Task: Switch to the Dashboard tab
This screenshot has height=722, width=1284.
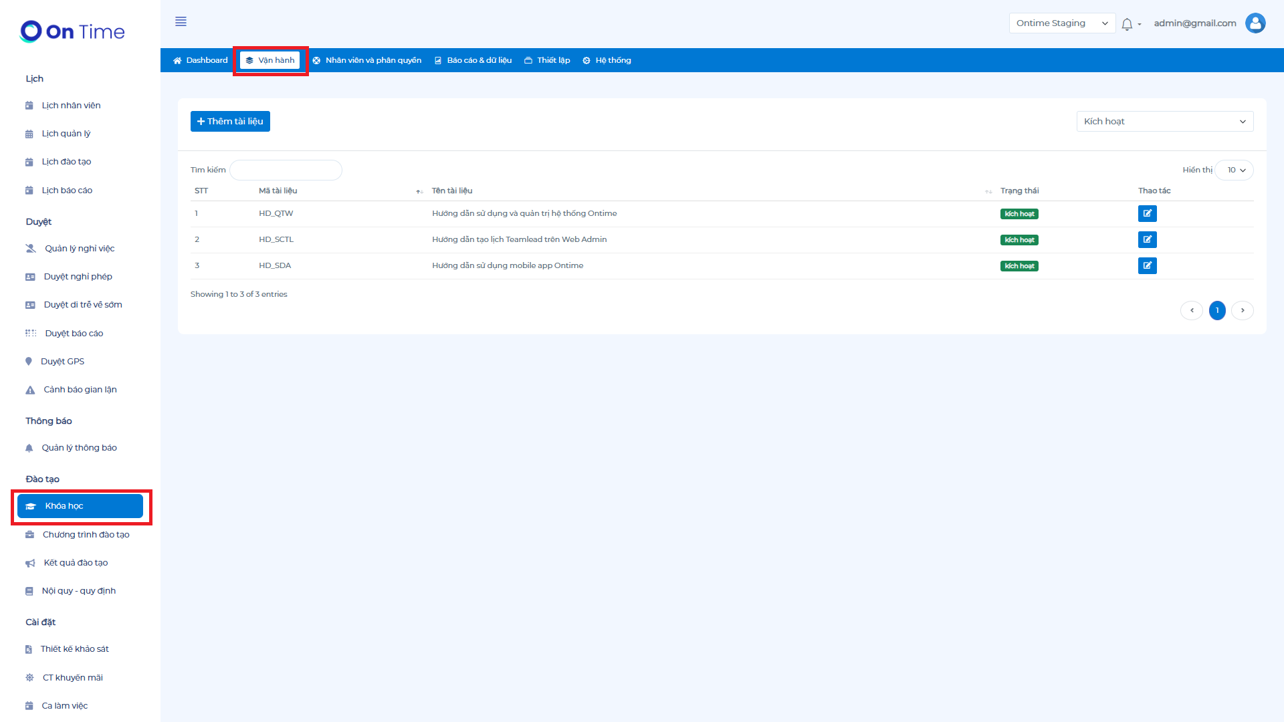Action: click(200, 61)
